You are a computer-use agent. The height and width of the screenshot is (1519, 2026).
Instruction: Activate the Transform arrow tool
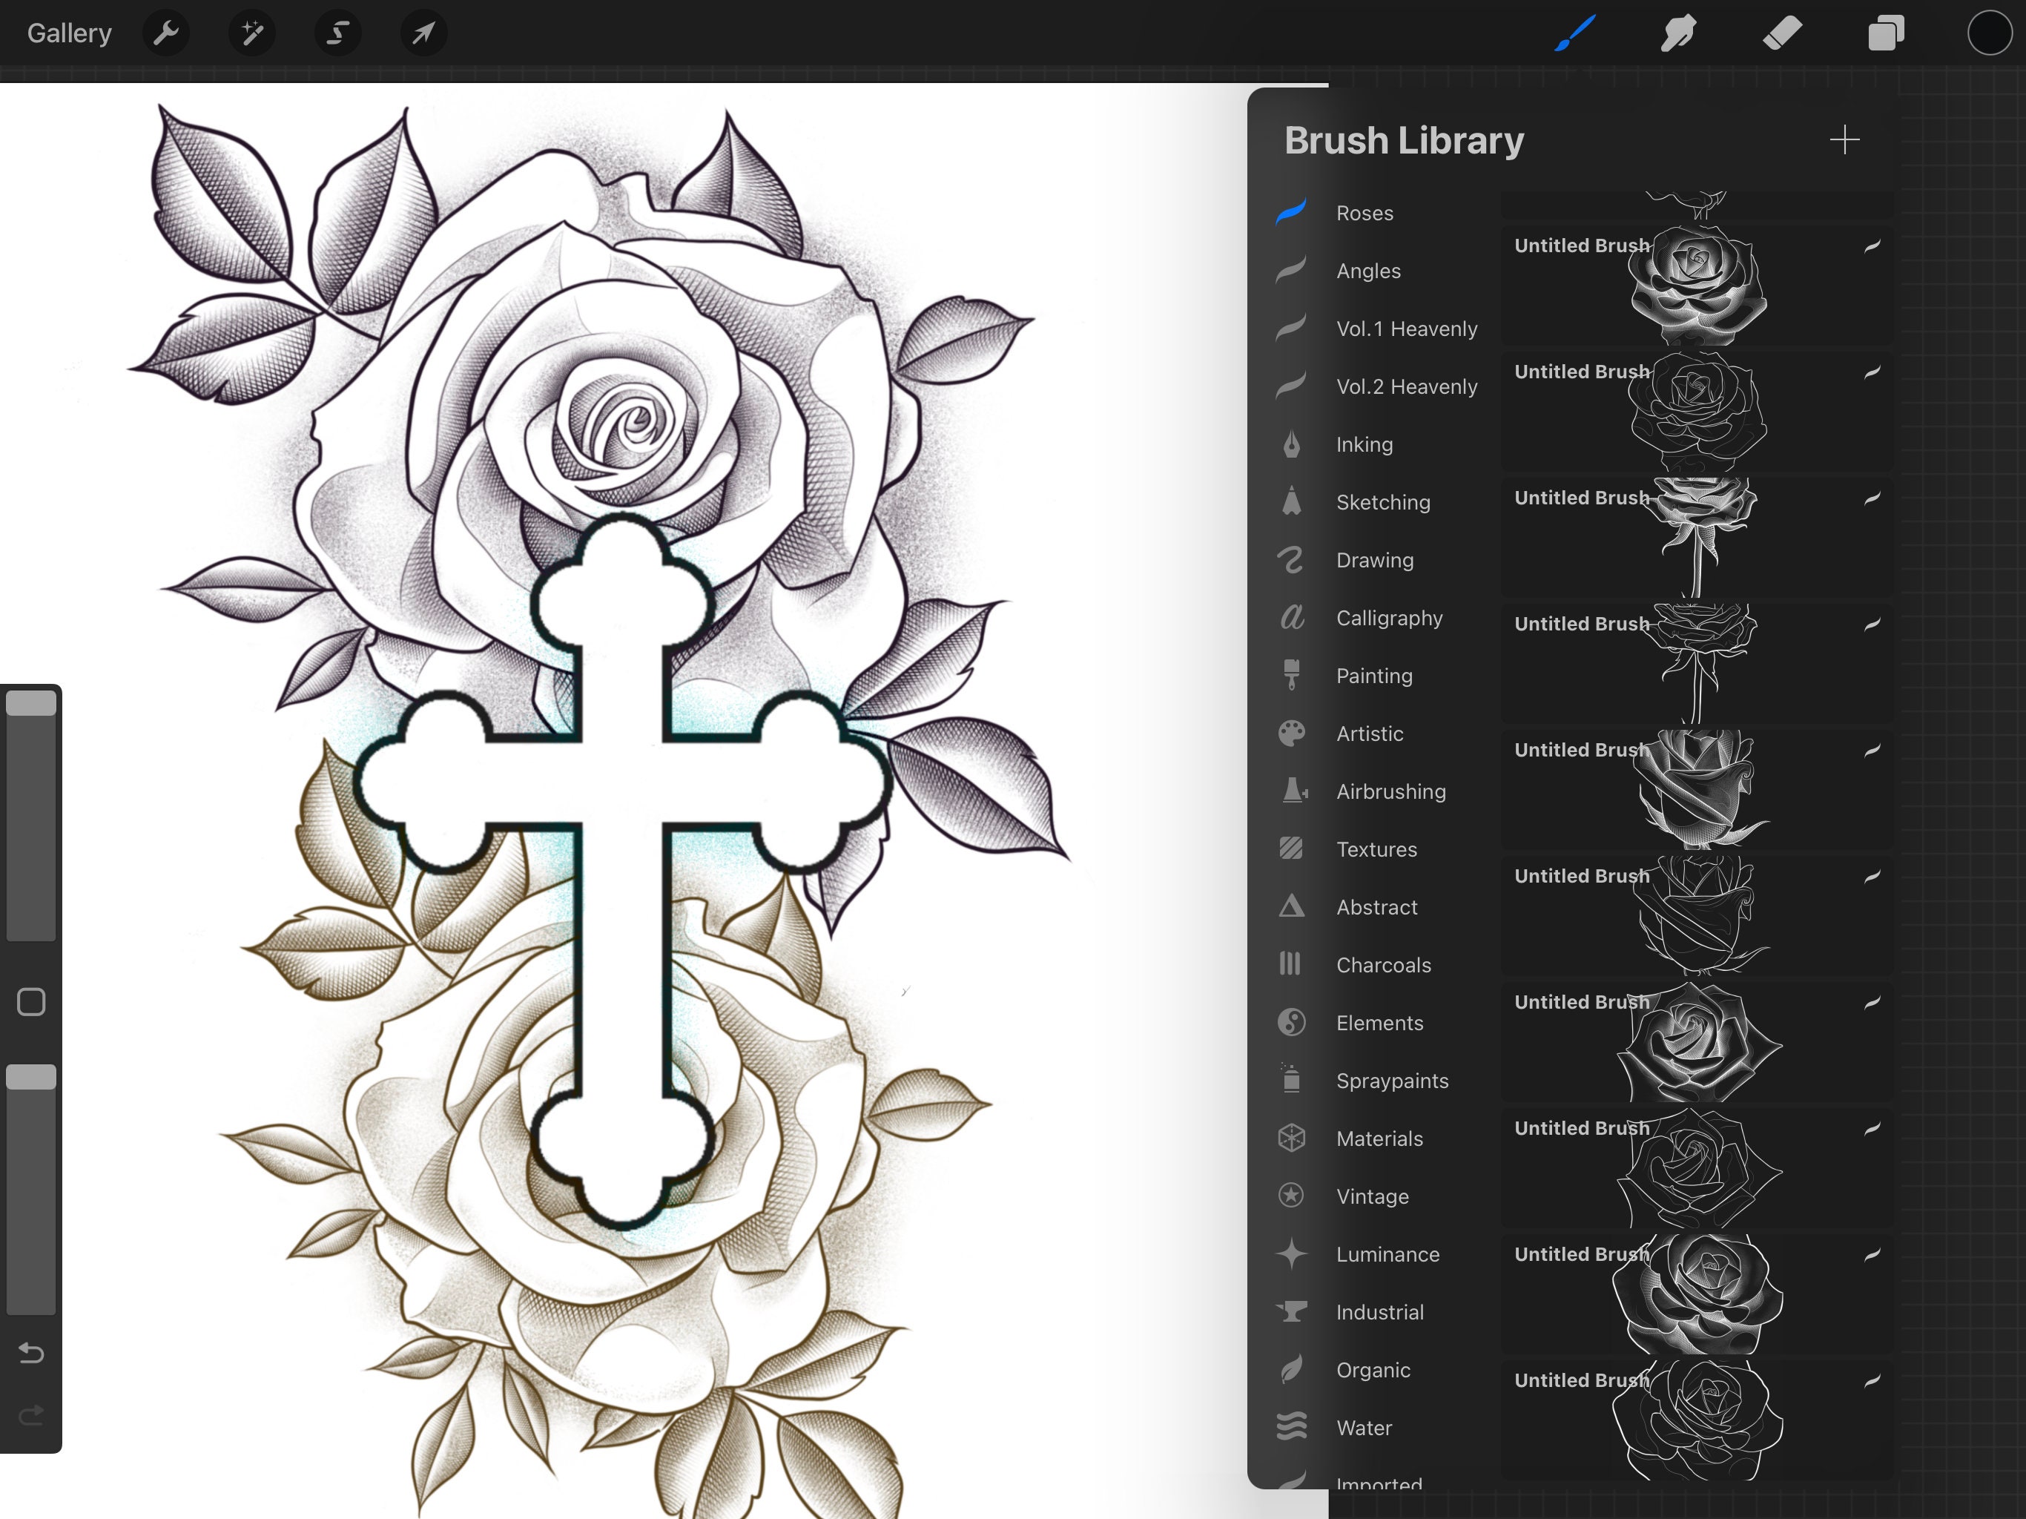click(x=423, y=34)
